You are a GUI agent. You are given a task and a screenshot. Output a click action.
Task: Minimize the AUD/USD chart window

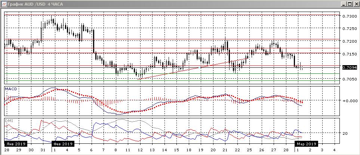click(343, 4)
